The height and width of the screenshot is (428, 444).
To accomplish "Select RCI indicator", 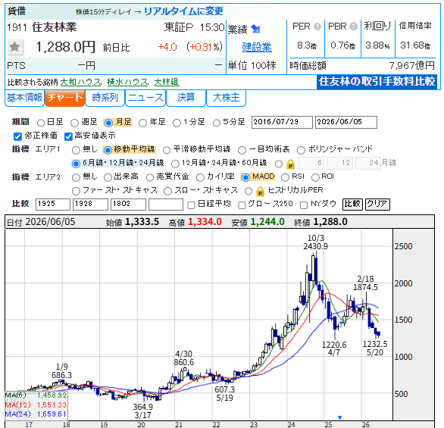I will click(315, 177).
